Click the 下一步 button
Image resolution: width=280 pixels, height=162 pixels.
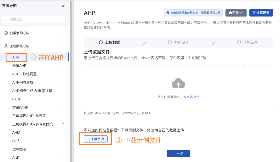pyautogui.click(x=178, y=153)
